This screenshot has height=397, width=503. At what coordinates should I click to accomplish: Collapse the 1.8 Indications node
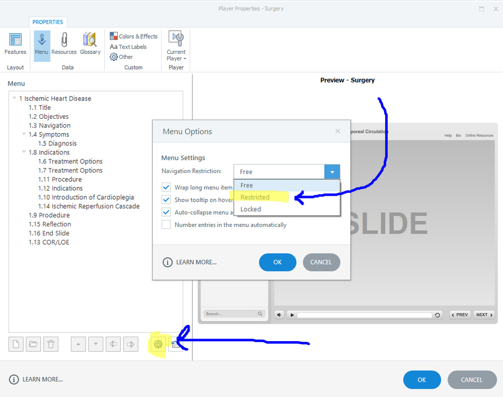pos(24,152)
